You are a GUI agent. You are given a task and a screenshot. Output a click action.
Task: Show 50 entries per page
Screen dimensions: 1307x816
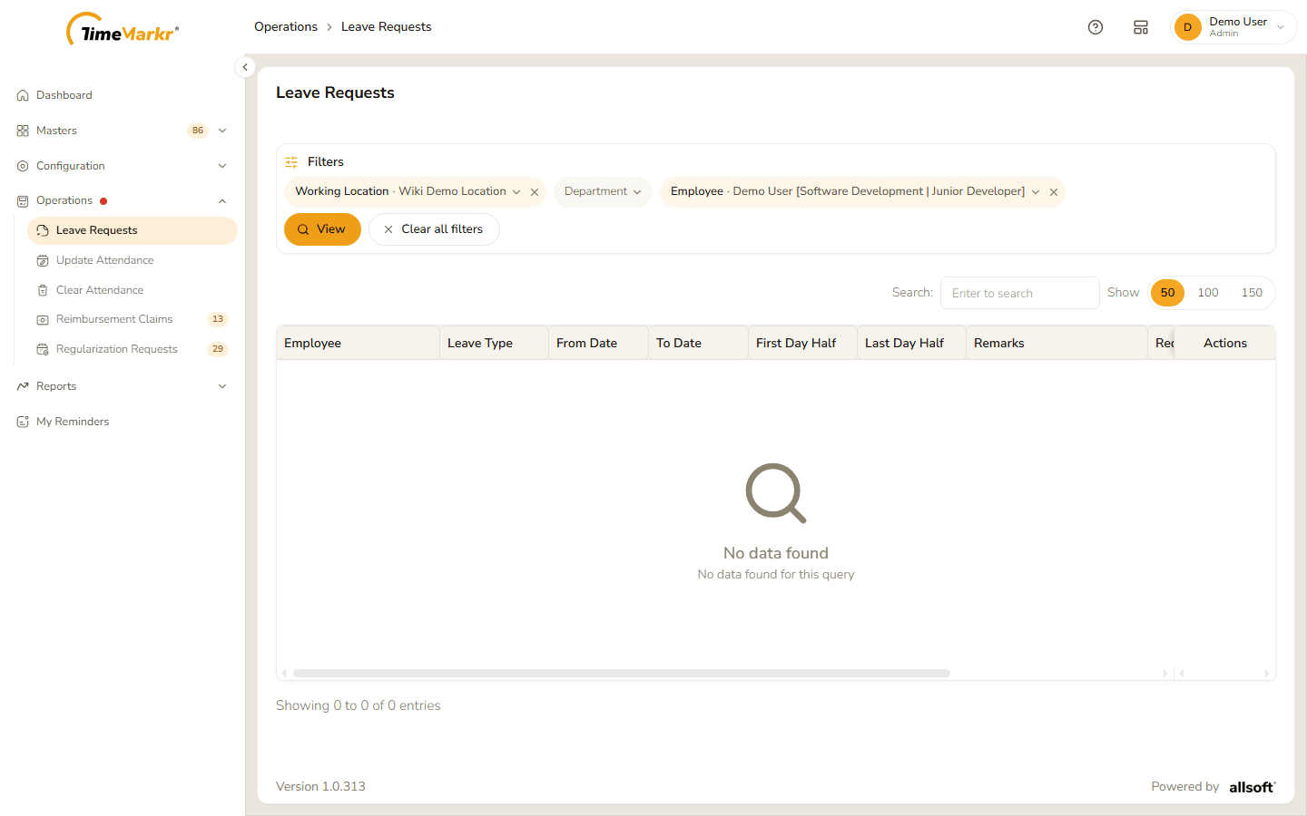(1167, 293)
